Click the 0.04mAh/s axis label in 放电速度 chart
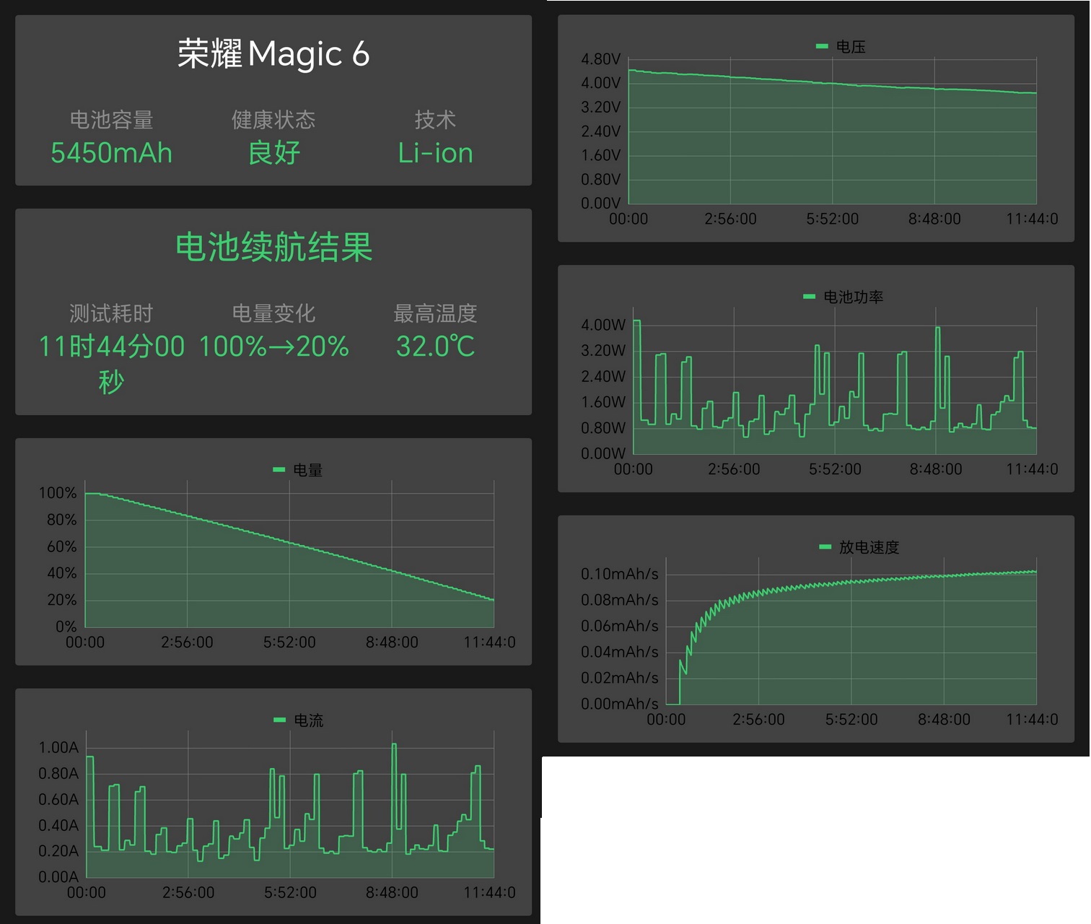This screenshot has height=924, width=1091. pyautogui.click(x=620, y=652)
